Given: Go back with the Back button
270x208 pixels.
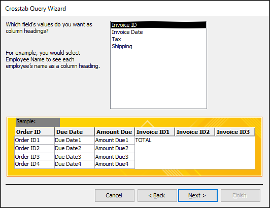Looking at the screenshot, I should pos(157,195).
